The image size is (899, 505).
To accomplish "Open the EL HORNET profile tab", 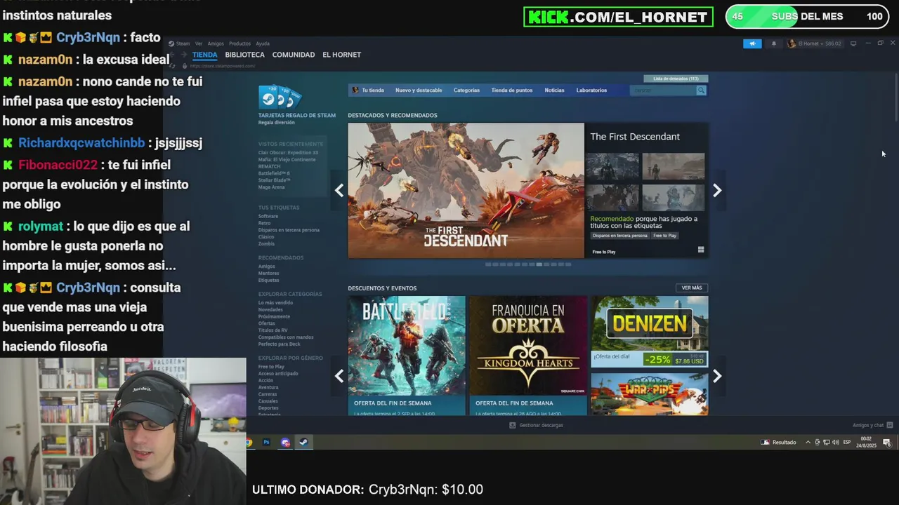I will point(342,55).
